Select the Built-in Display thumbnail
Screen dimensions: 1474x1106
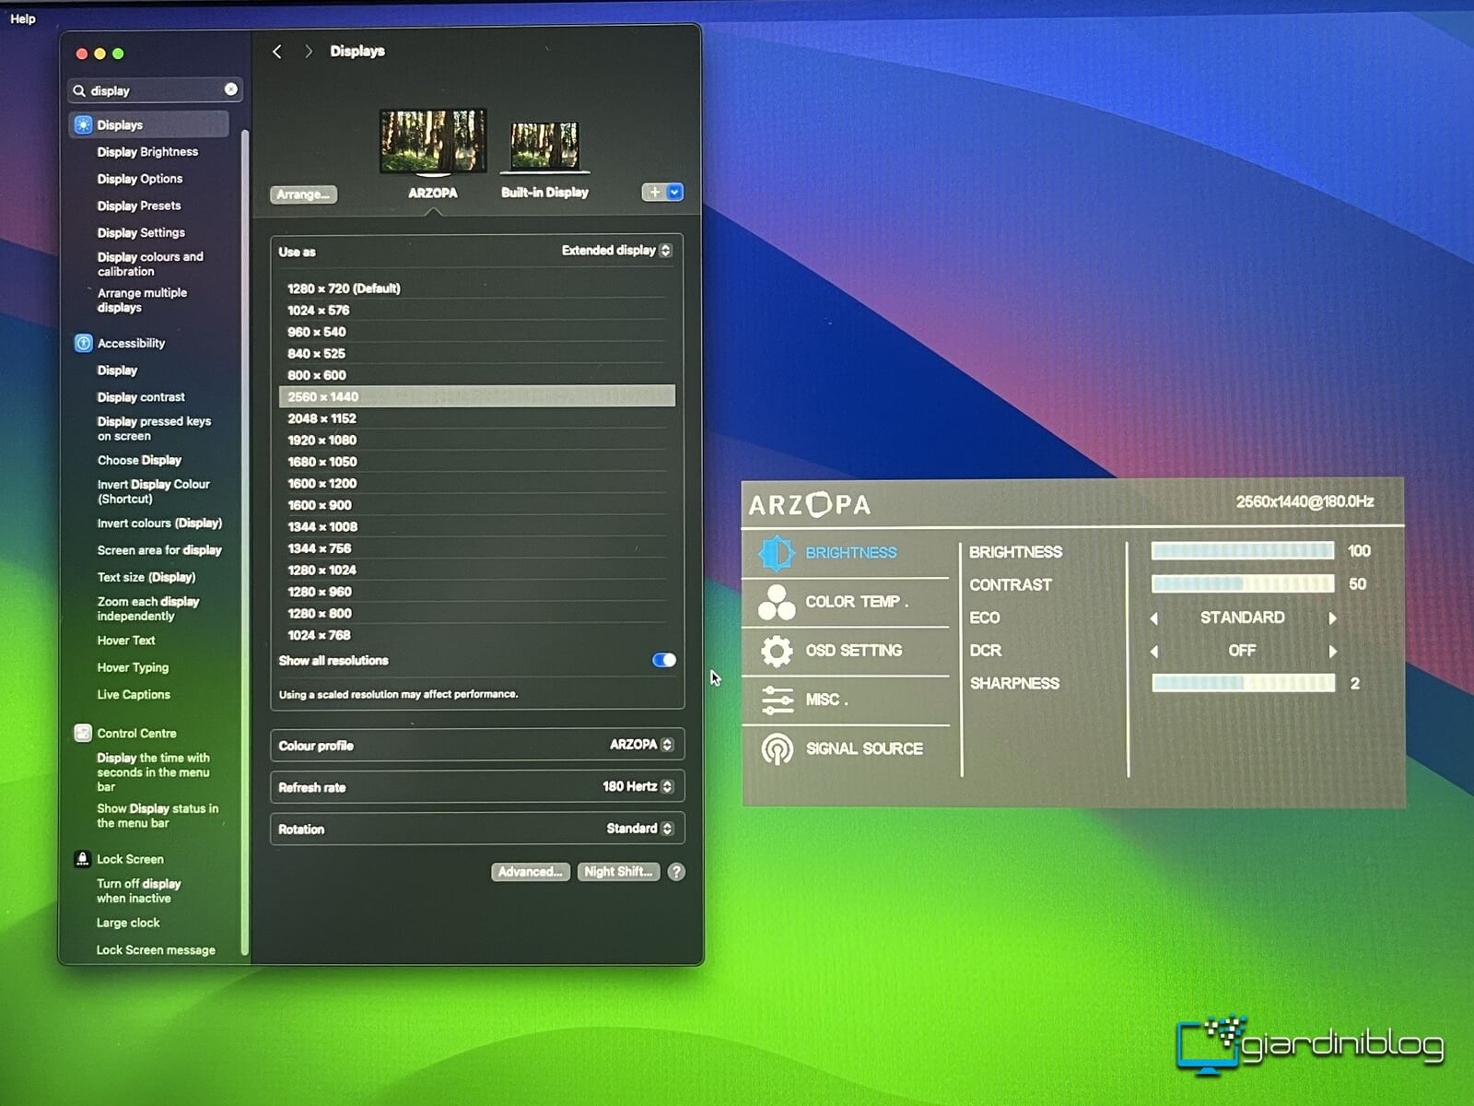pos(544,147)
